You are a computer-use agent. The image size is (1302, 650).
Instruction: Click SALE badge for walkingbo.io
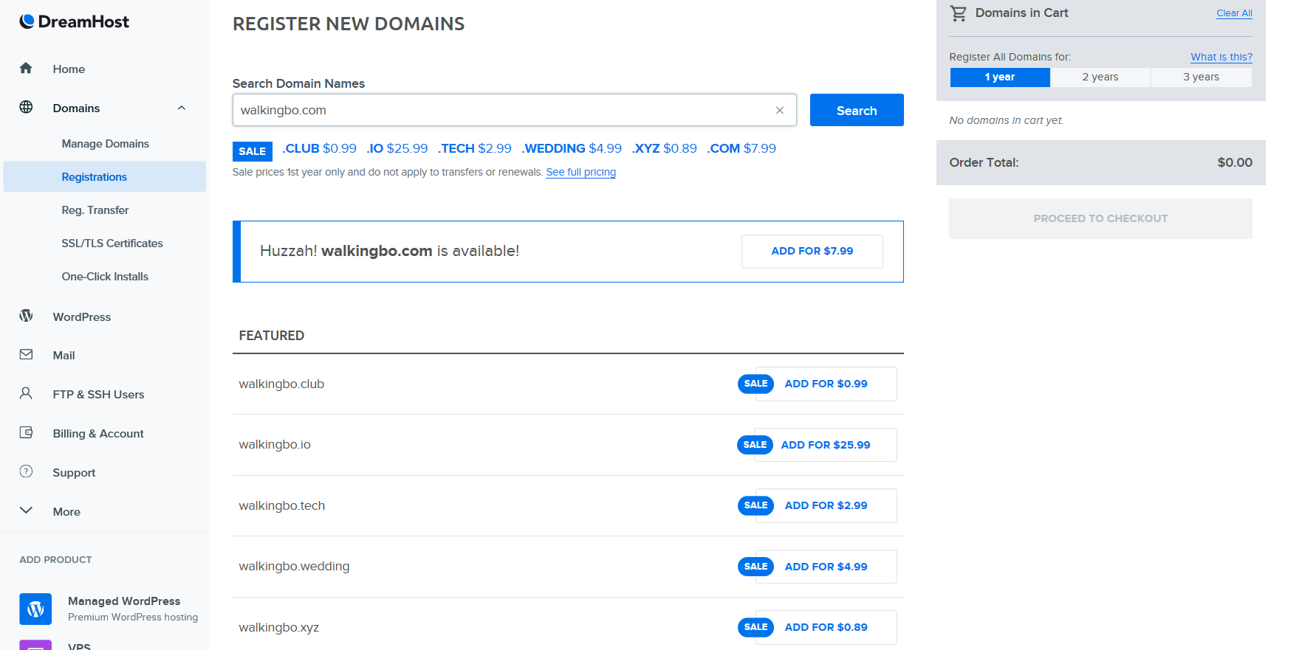pyautogui.click(x=755, y=445)
